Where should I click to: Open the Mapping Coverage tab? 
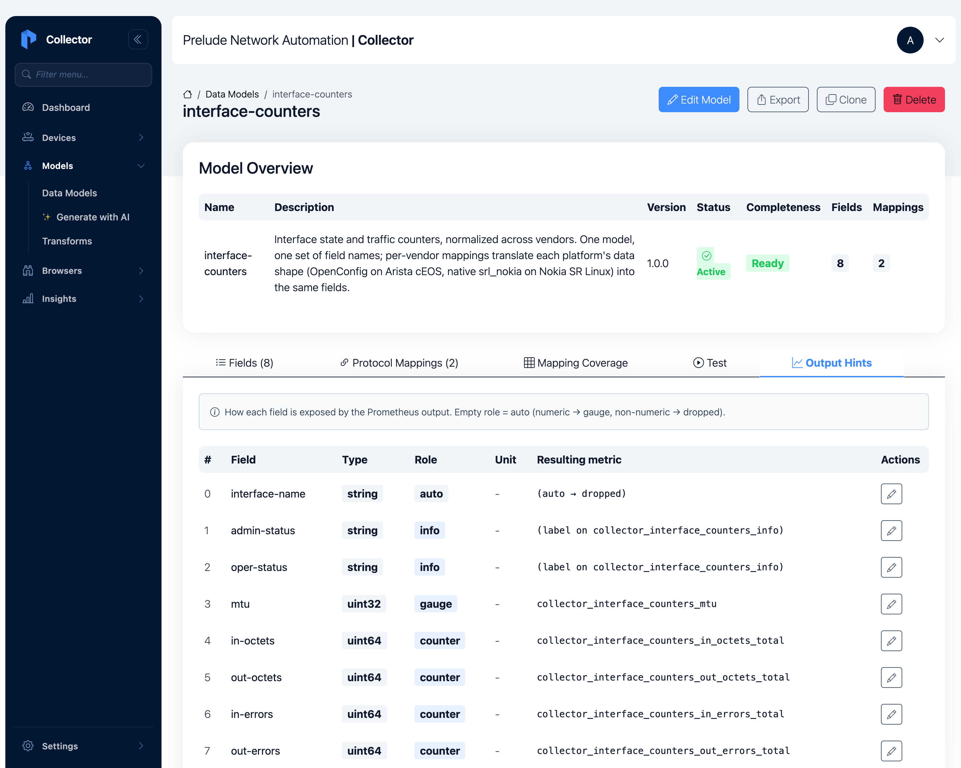pyautogui.click(x=576, y=363)
